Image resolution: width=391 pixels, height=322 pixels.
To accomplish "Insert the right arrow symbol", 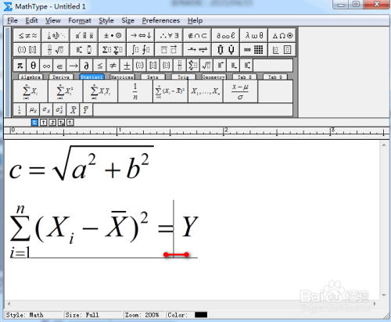I will tap(73, 66).
